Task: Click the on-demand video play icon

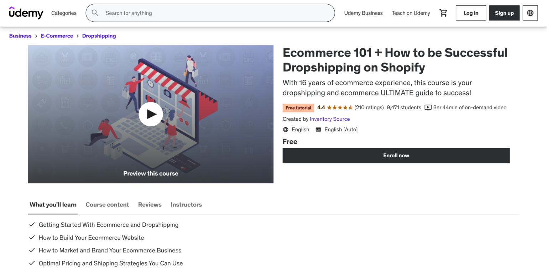Action: pyautogui.click(x=427, y=107)
